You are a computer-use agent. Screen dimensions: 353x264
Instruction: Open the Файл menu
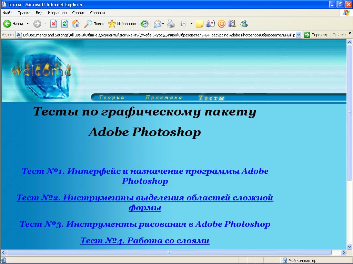8,13
